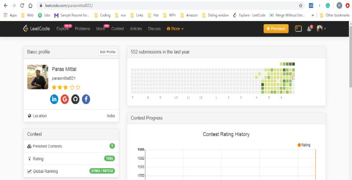Click Finished Contests count badge 5

tap(112, 146)
